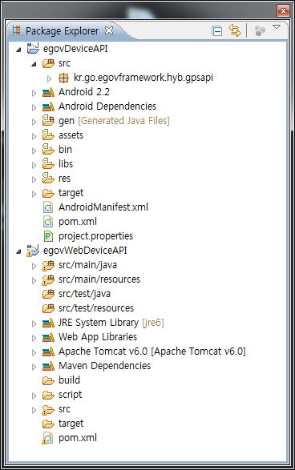Expand JRE System Library [jre6]
The image size is (295, 470).
point(34,323)
